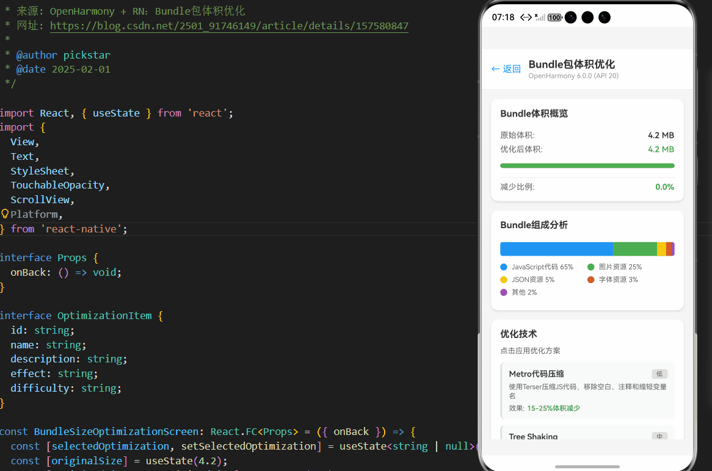The image size is (712, 471).
Task: Click the battery 100 indicator in the phone status bar
Action: 554,18
